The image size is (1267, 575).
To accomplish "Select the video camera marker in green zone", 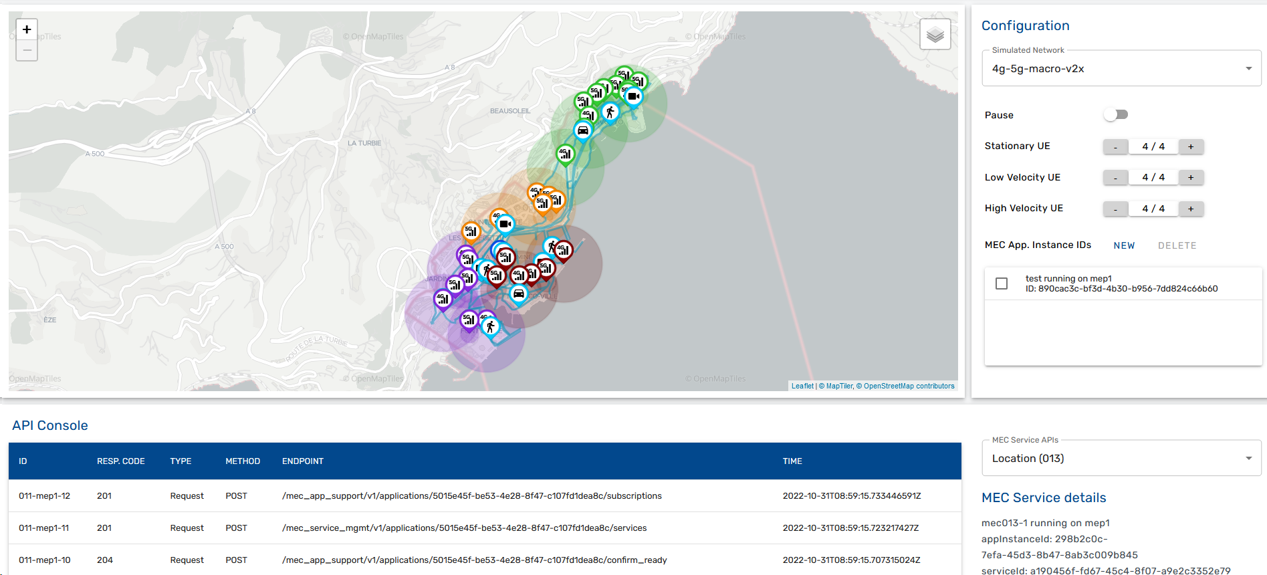I will [633, 96].
